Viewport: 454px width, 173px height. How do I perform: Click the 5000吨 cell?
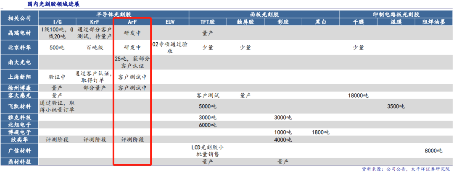pyautogui.click(x=208, y=106)
